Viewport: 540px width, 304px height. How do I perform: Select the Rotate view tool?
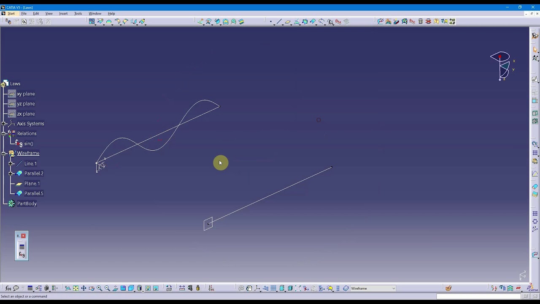pyautogui.click(x=92, y=288)
